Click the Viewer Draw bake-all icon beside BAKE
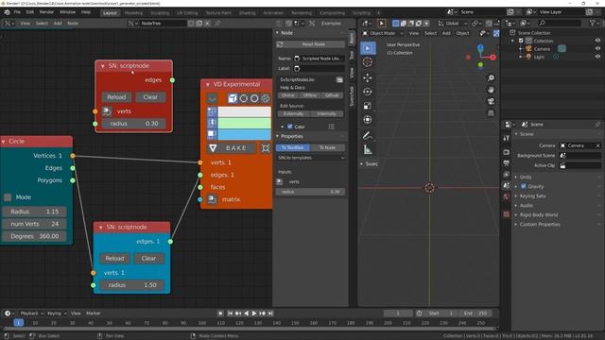 pyautogui.click(x=266, y=148)
